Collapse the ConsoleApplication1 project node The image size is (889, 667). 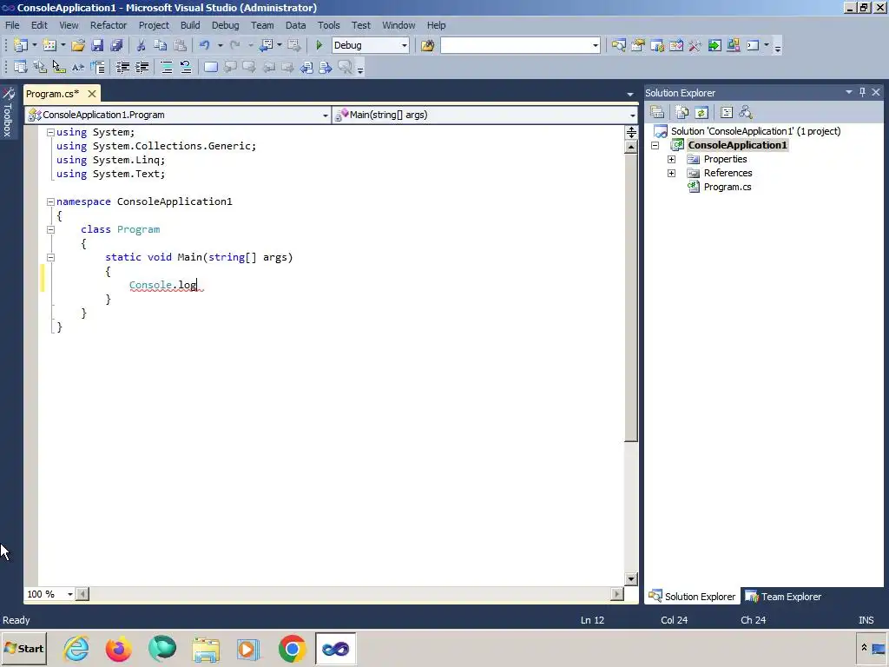pyautogui.click(x=655, y=145)
